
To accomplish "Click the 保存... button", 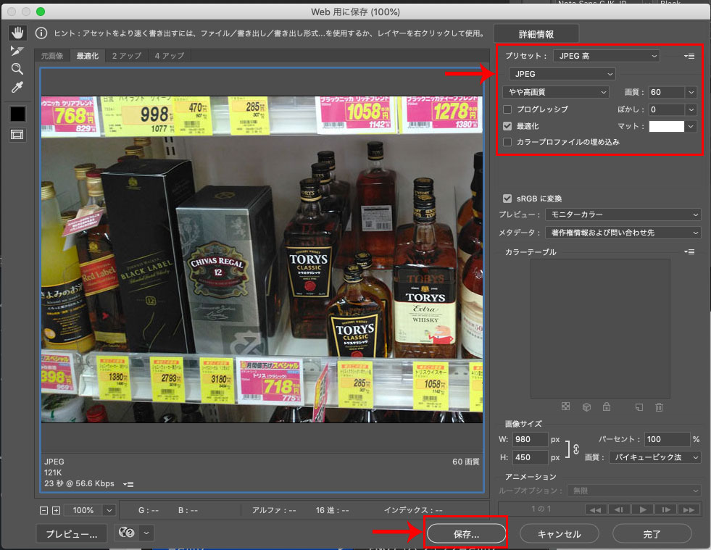I will (466, 533).
